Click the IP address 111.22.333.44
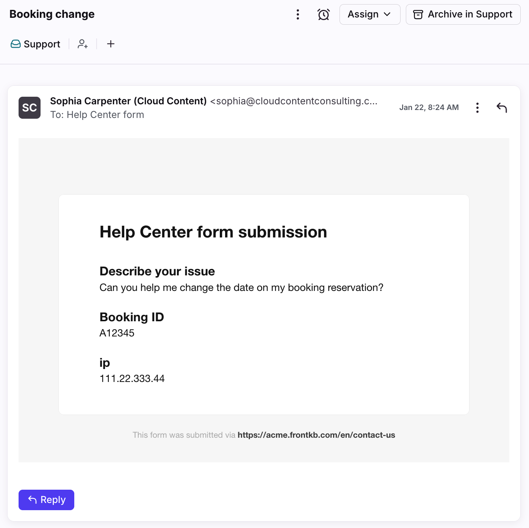Viewport: 529px width, 528px height. (132, 379)
